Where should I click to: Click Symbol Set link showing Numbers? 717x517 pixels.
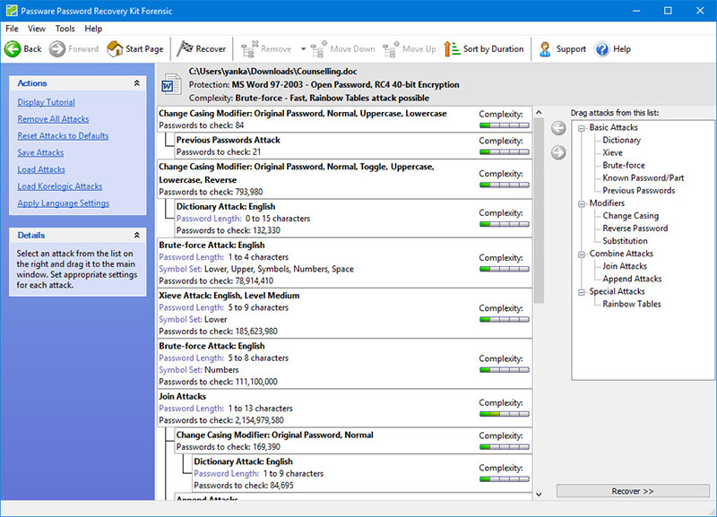[180, 370]
